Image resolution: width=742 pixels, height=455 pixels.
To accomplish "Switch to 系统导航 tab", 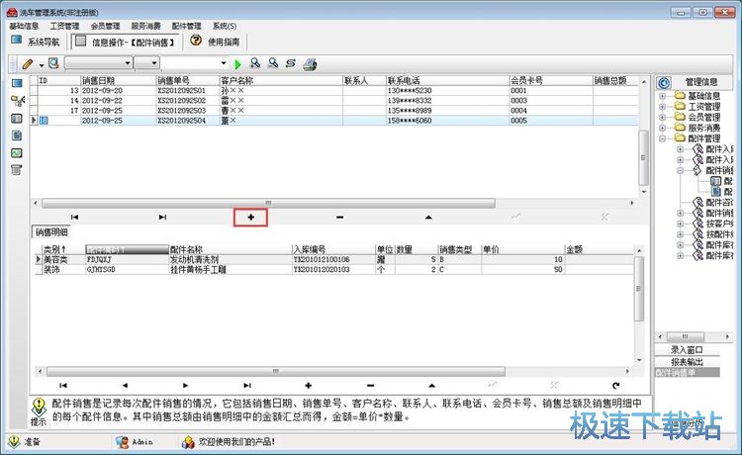I will point(36,42).
